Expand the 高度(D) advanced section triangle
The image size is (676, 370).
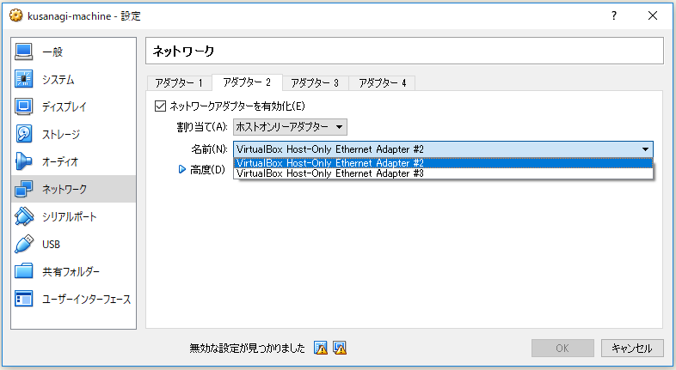click(x=182, y=169)
